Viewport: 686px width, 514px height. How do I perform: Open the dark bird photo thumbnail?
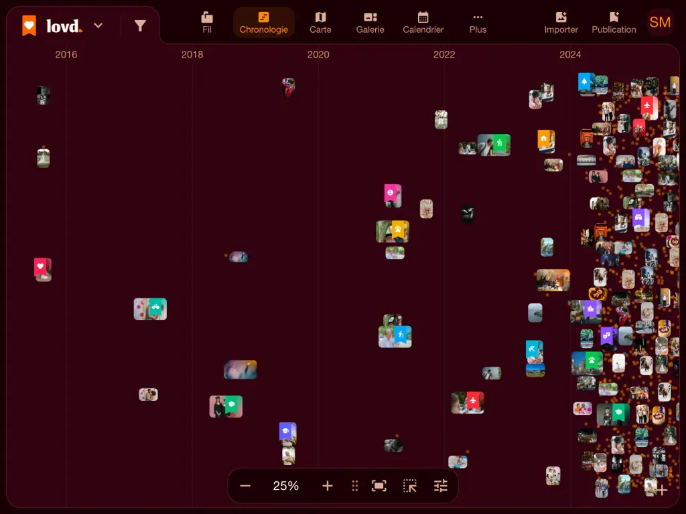467,213
